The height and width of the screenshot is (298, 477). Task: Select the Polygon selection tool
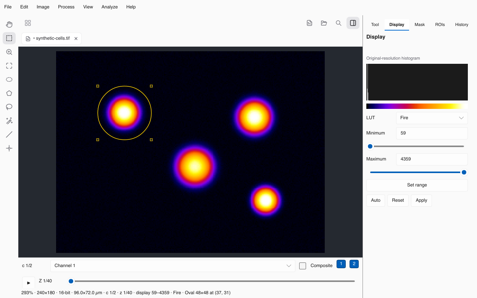tap(9, 93)
